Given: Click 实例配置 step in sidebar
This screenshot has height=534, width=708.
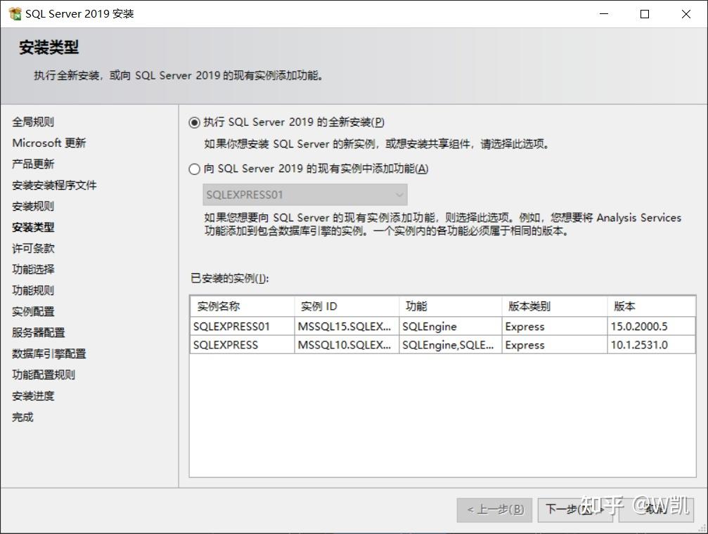Looking at the screenshot, I should [33, 312].
